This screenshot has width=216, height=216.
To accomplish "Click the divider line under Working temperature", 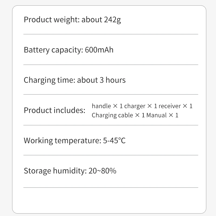I will [111, 155].
